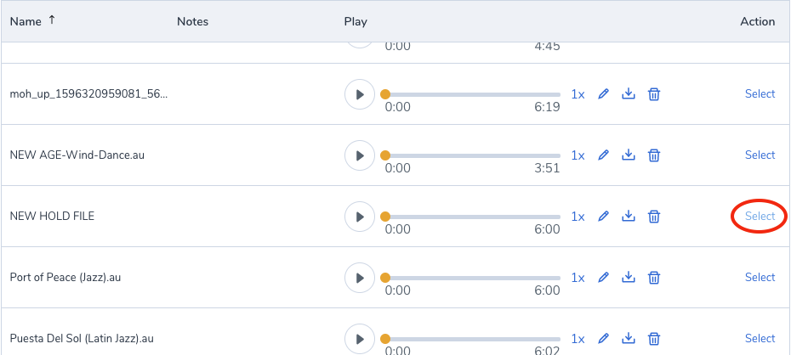Select the moh_up_1596320959081 file
The image size is (791, 355).
[x=760, y=94]
